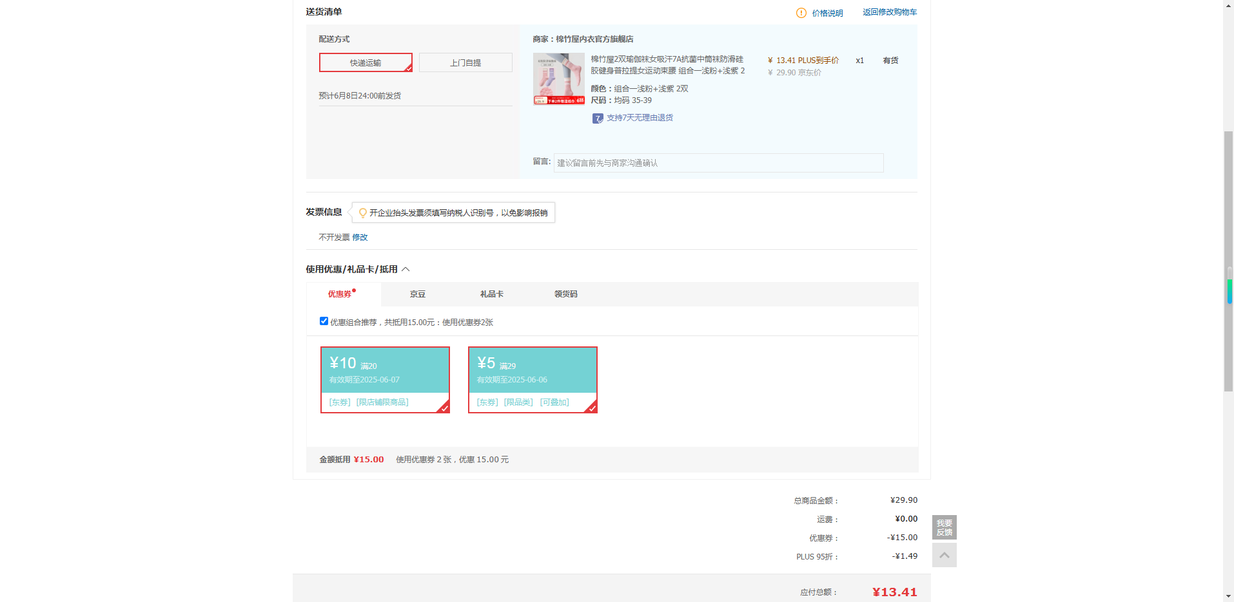The width and height of the screenshot is (1234, 602).
Task: Click merchant name 棉竹屋内衣官方旗舰店
Action: (x=594, y=39)
